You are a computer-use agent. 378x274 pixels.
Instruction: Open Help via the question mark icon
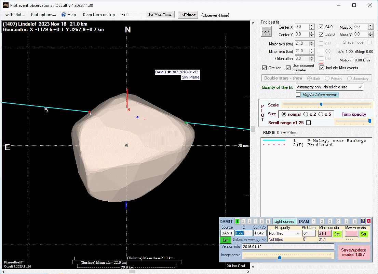pyautogui.click(x=64, y=15)
